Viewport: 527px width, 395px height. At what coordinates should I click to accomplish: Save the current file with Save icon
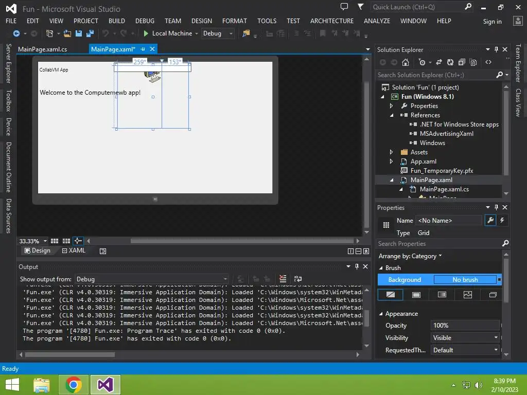click(x=79, y=33)
